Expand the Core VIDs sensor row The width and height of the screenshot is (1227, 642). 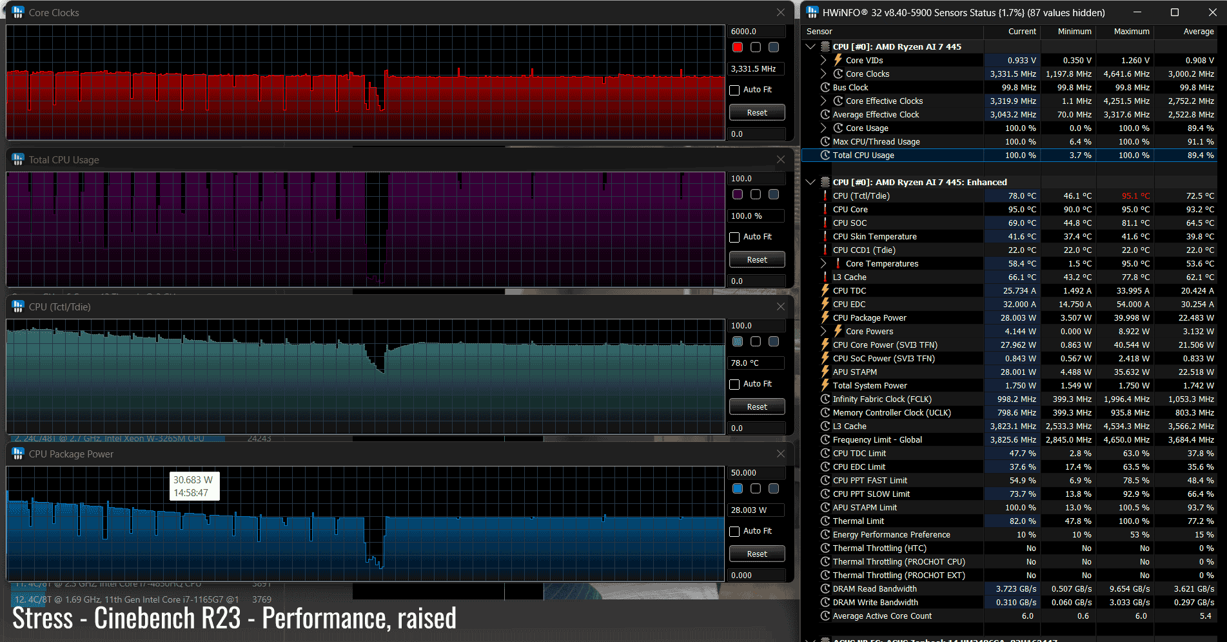pyautogui.click(x=823, y=60)
